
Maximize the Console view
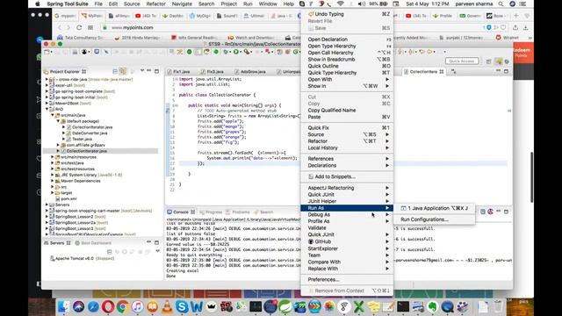click(506, 212)
